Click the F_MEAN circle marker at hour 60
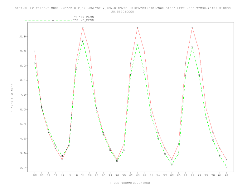247x191 pixels. coord(172,164)
